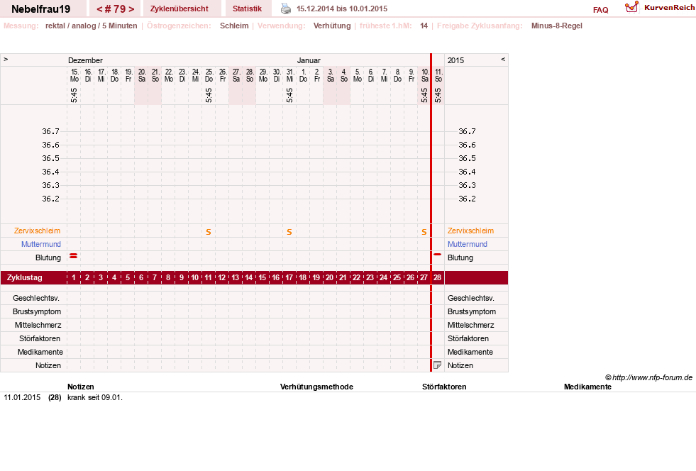Open the note icon on cycle day 28

point(437,365)
